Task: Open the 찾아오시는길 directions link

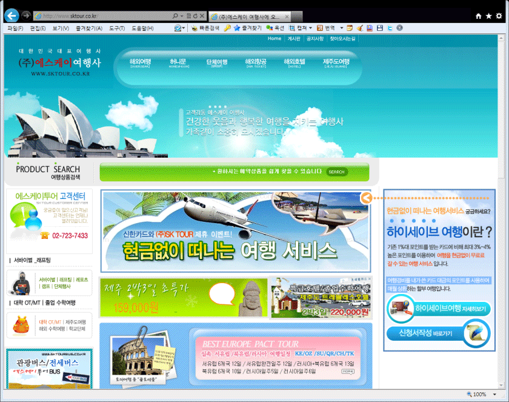Action: [342, 39]
